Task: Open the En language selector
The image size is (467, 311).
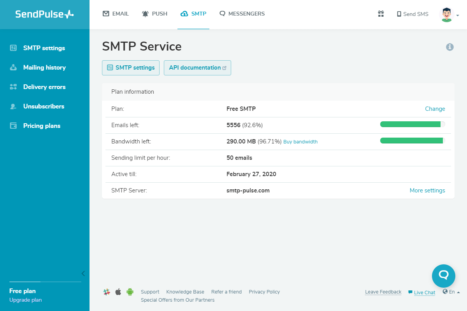Action: point(451,292)
